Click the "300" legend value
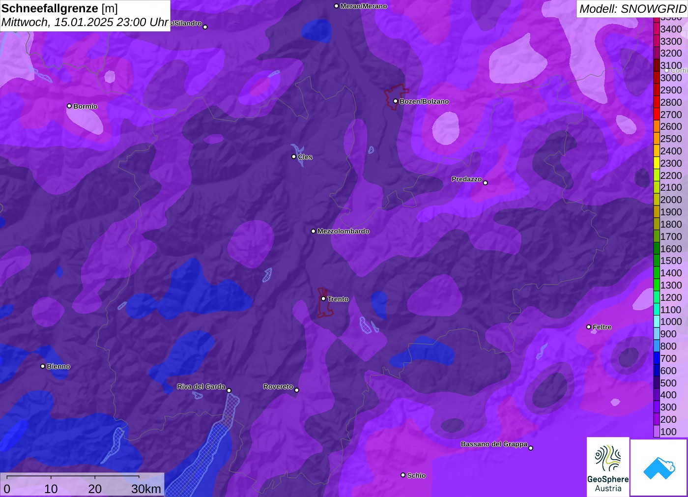 (668, 407)
